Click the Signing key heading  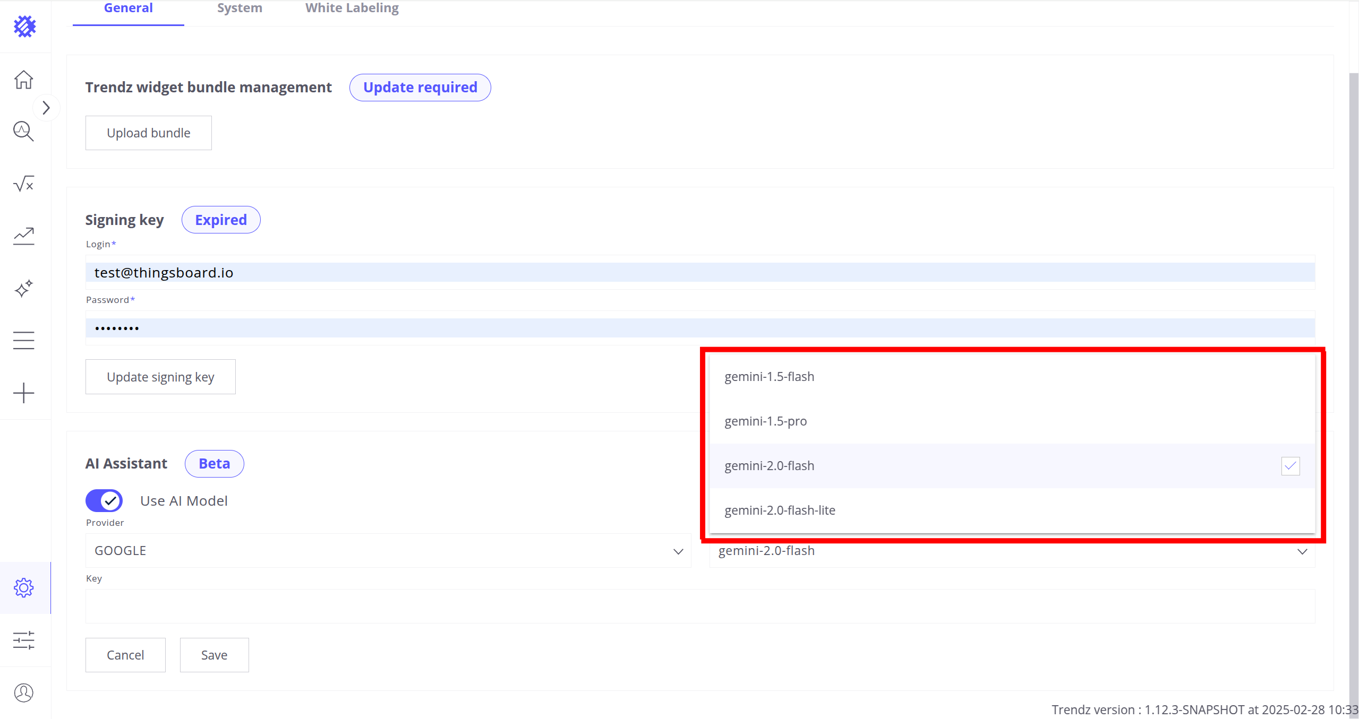(x=124, y=220)
